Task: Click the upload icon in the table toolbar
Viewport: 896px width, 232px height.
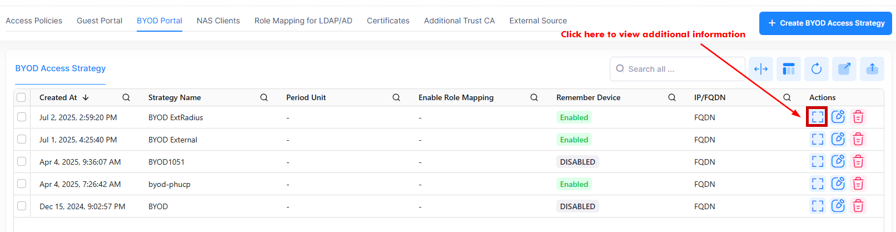Action: (872, 69)
